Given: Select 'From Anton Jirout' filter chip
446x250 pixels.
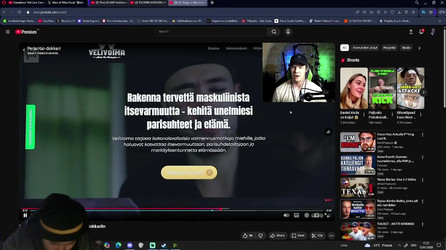Looking at the screenshot, I should point(365,48).
